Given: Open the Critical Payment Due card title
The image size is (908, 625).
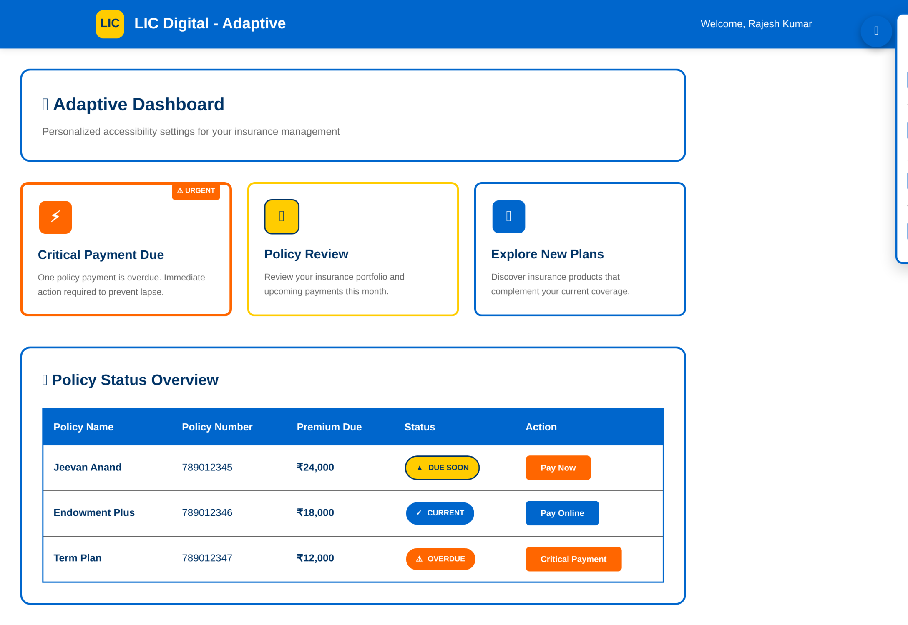Looking at the screenshot, I should click(x=101, y=255).
